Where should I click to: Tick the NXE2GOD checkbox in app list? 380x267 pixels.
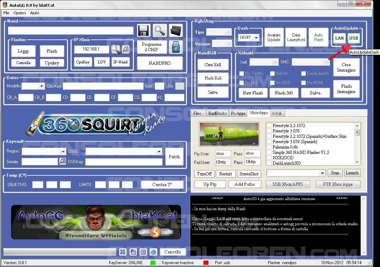click(269, 157)
